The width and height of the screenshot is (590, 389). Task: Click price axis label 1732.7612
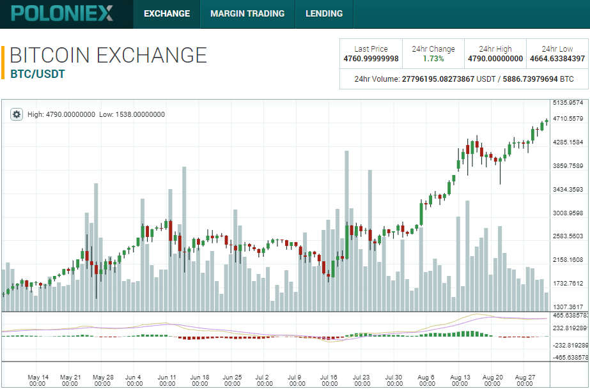[x=568, y=284]
